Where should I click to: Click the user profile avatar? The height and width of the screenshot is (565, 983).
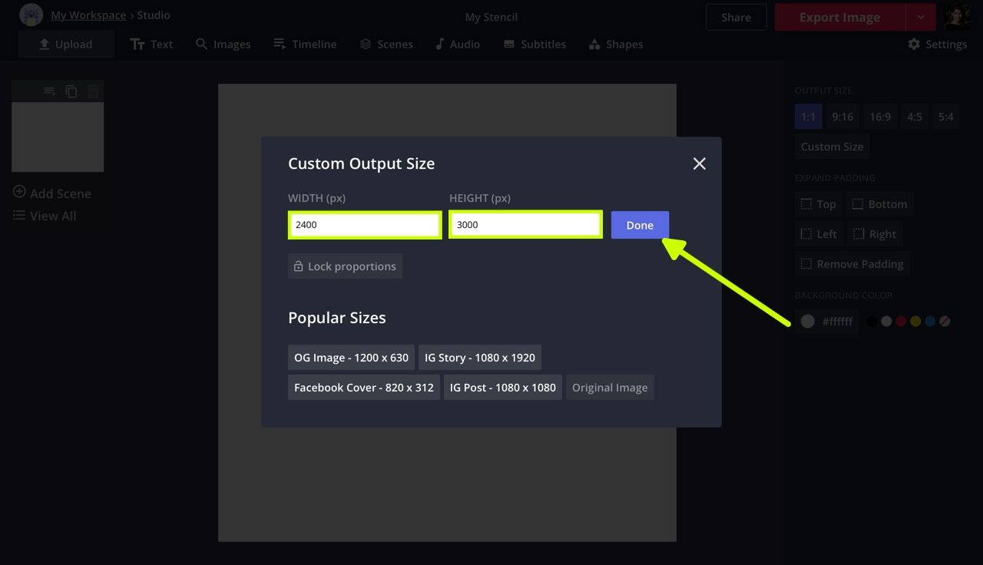[x=957, y=16]
